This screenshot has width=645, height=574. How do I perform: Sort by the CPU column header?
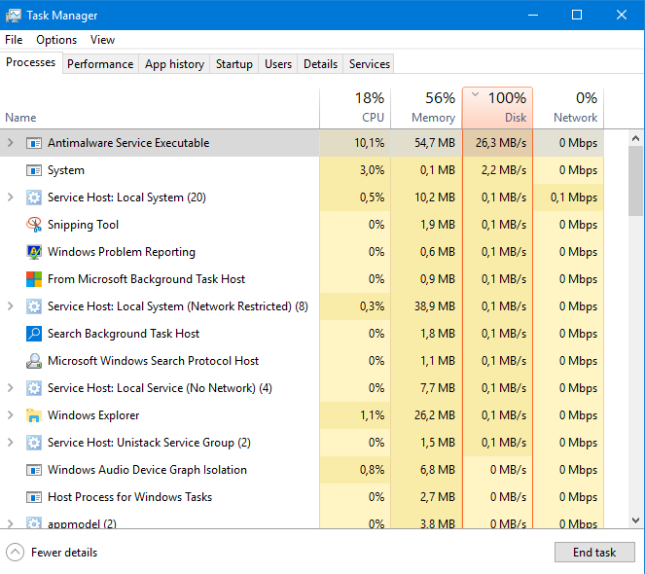(x=355, y=108)
